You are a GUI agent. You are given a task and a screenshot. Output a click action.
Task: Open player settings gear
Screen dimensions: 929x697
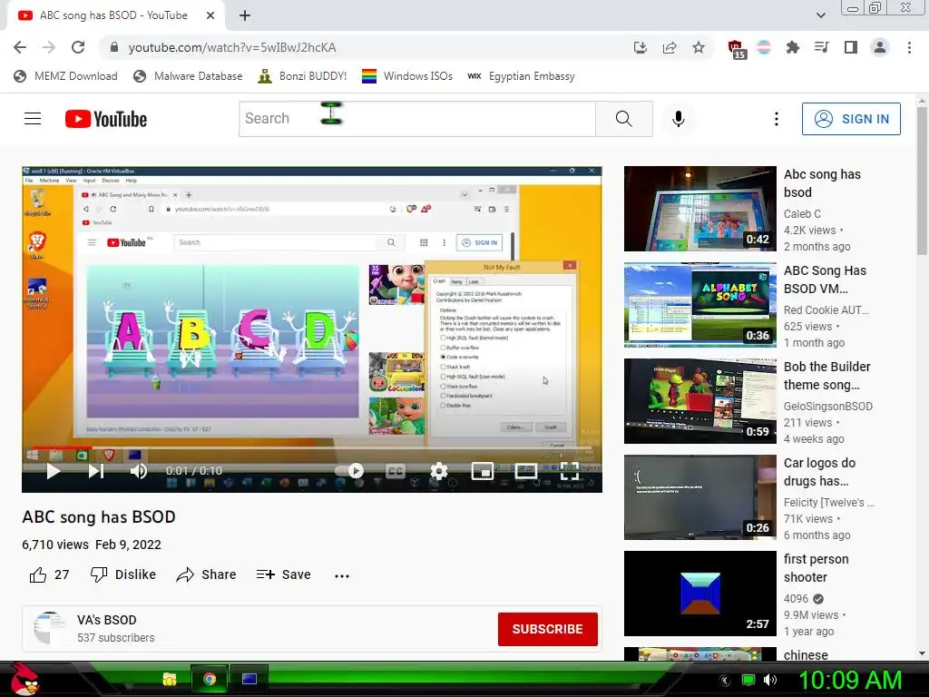438,471
